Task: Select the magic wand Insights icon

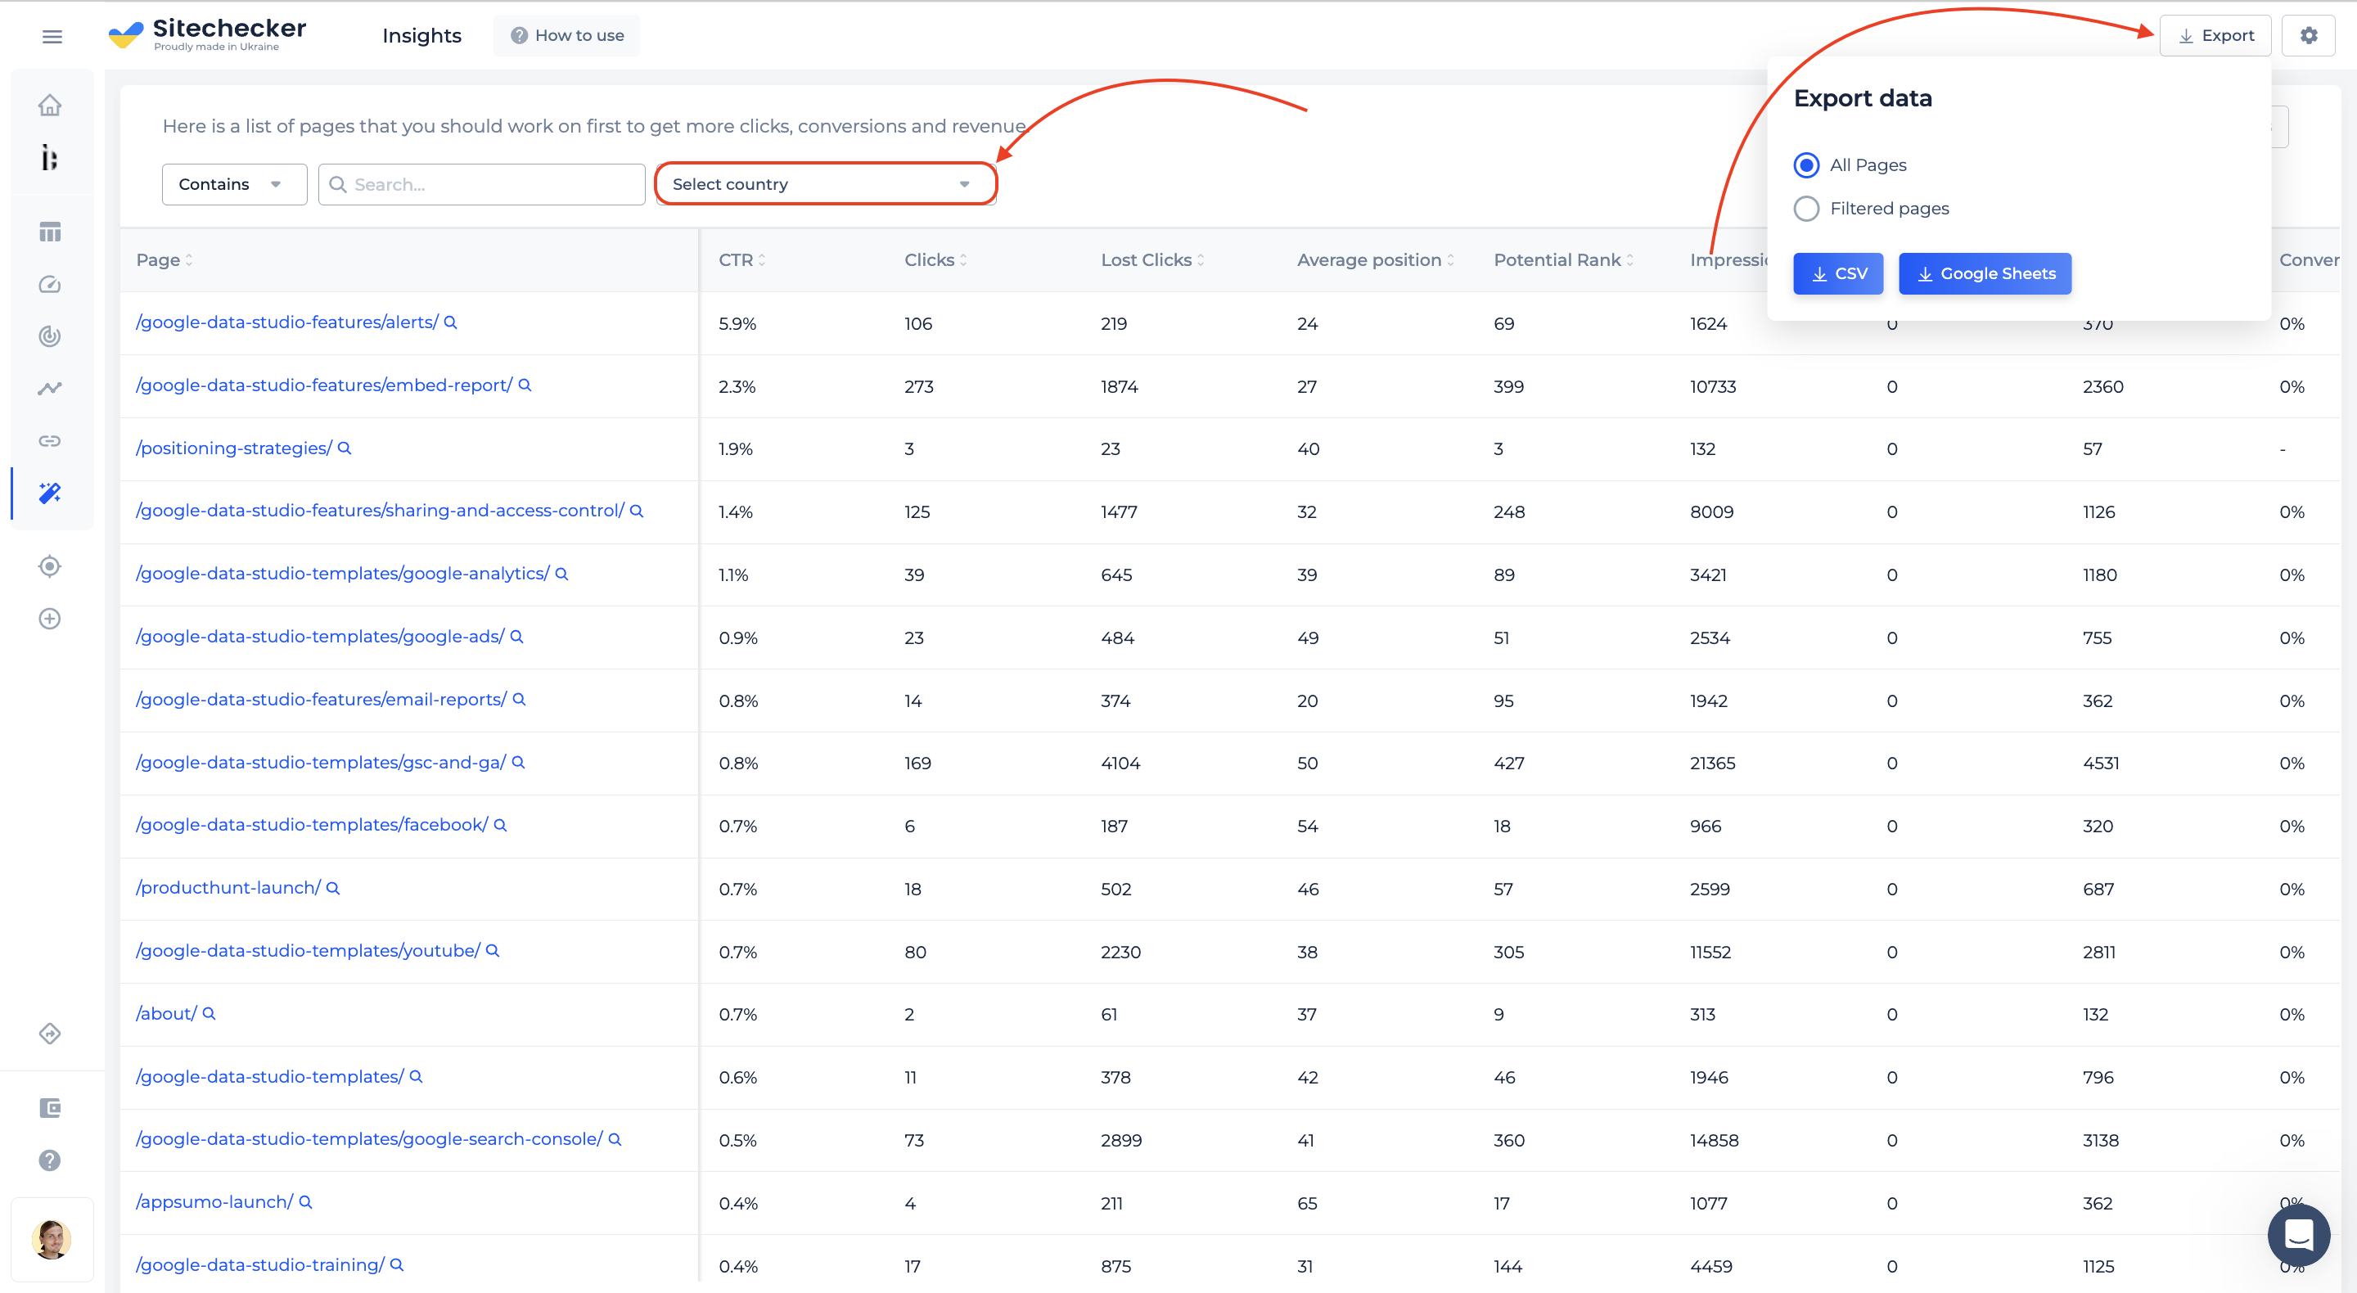Action: 50,493
